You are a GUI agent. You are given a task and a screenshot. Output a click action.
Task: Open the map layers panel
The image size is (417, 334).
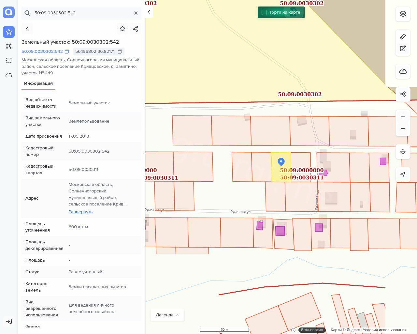tap(403, 14)
